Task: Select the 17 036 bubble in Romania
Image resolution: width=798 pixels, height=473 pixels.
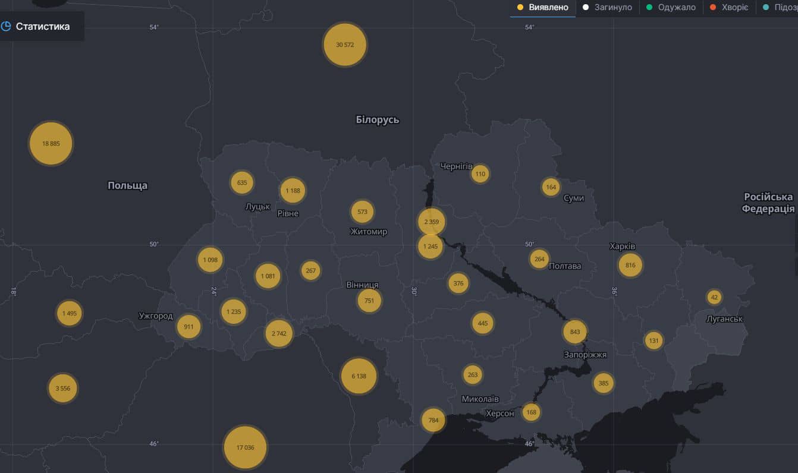Action: pyautogui.click(x=245, y=447)
